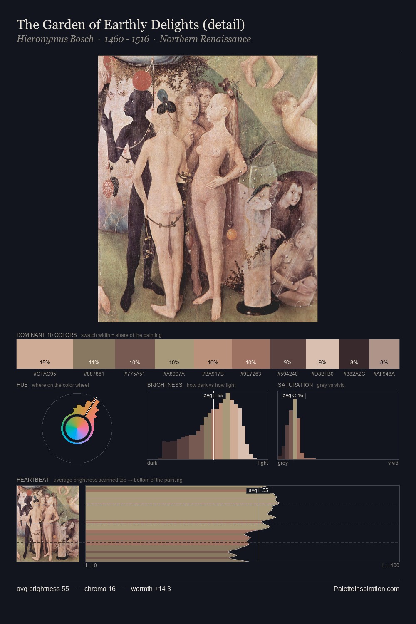Click 'chroma 16' in footer

100,589
